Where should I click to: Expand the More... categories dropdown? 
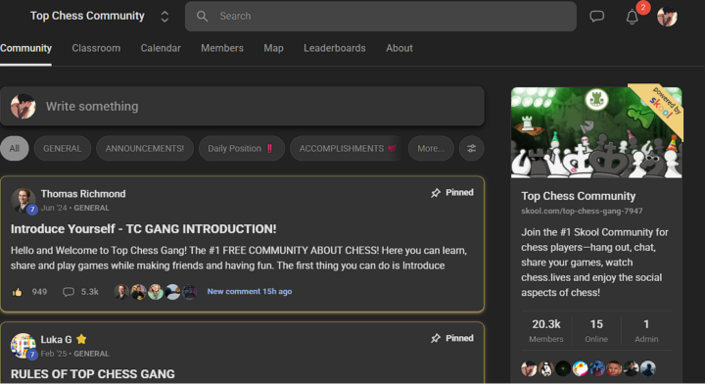click(431, 148)
